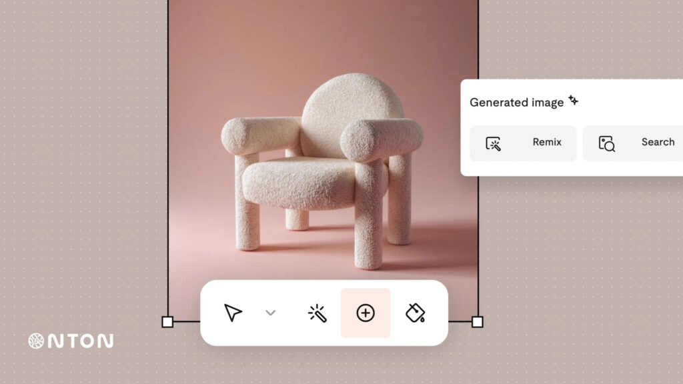Select the paint bucket fill tool
Image resolution: width=683 pixels, height=384 pixels.
point(414,313)
